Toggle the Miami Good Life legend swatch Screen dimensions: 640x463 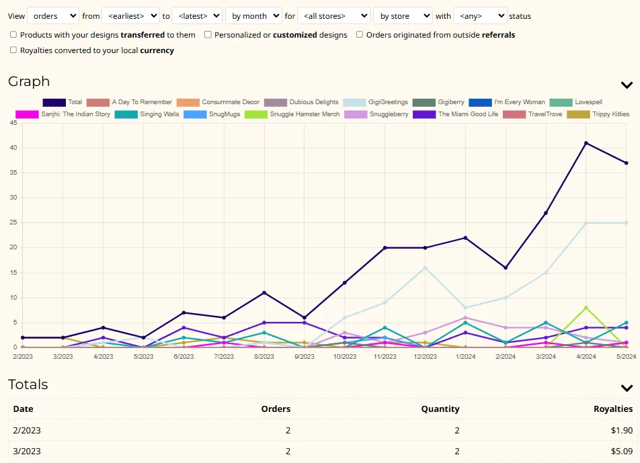(x=424, y=115)
